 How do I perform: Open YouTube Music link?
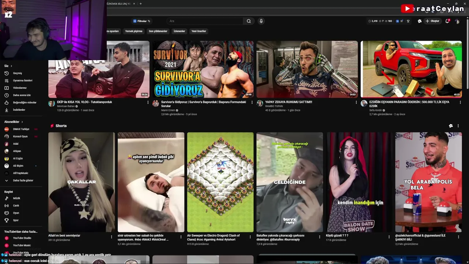18,245
